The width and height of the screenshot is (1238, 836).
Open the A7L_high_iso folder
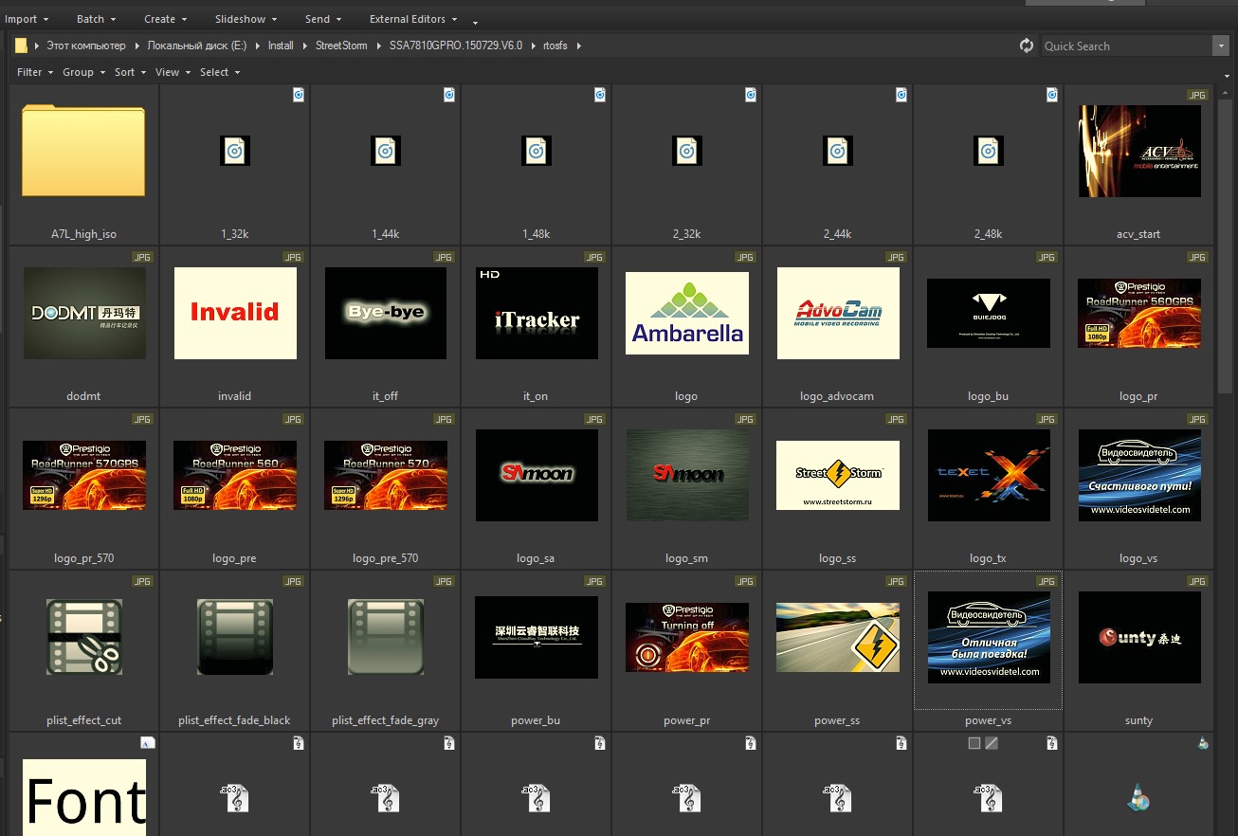[x=83, y=152]
